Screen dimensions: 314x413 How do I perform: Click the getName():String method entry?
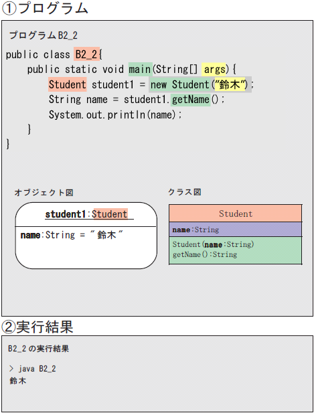[x=205, y=254]
